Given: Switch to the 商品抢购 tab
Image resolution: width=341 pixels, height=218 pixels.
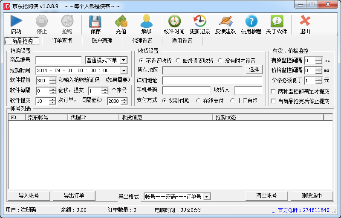Looking at the screenshot, I should tap(22, 41).
